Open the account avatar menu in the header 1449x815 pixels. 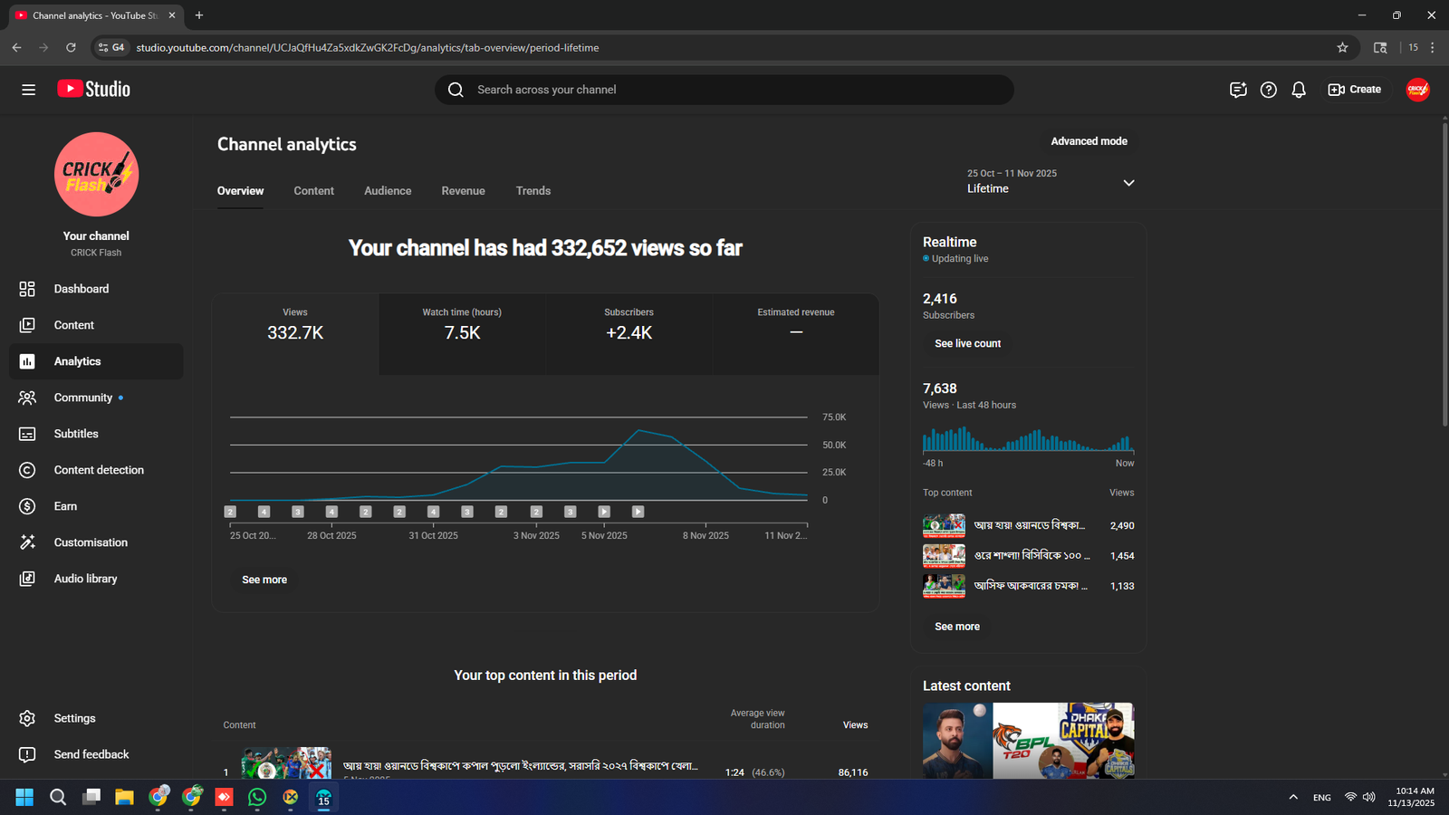point(1417,90)
